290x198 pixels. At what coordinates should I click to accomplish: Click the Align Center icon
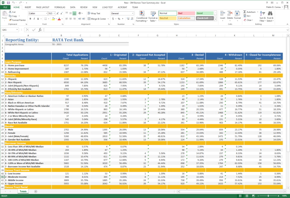(70, 19)
